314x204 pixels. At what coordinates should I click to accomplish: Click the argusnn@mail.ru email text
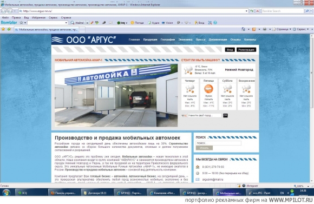tap(213, 179)
